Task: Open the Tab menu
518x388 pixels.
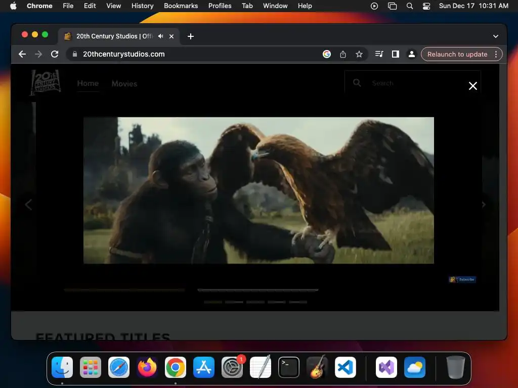Action: click(x=247, y=6)
